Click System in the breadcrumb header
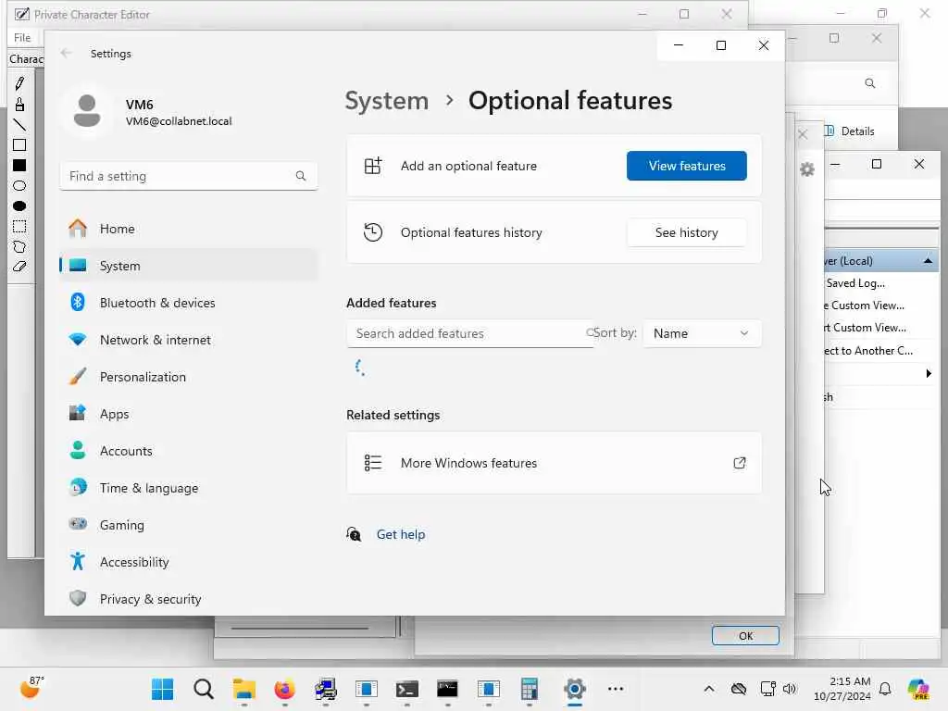 point(387,100)
